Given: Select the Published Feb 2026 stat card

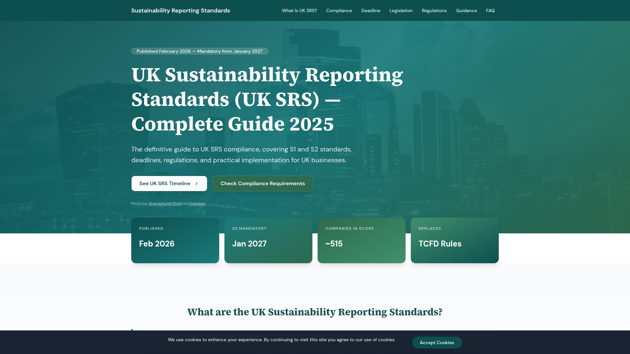Looking at the screenshot, I should [175, 240].
